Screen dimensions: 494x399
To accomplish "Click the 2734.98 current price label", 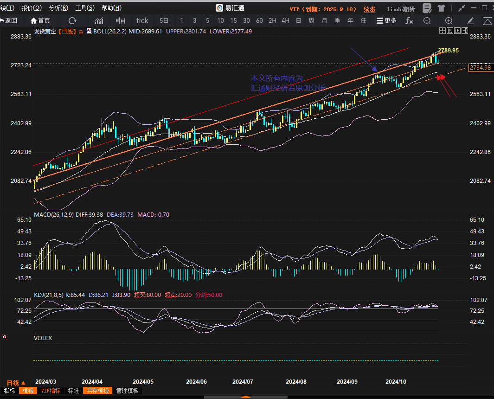I will (x=480, y=68).
